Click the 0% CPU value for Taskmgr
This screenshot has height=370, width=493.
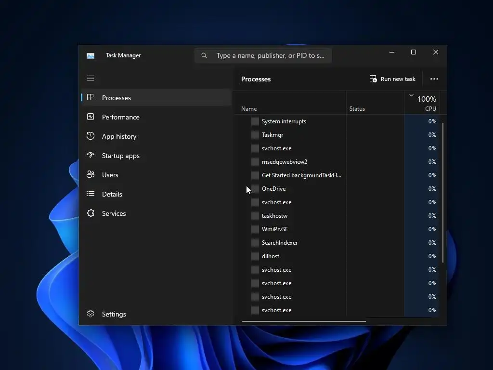(x=432, y=135)
